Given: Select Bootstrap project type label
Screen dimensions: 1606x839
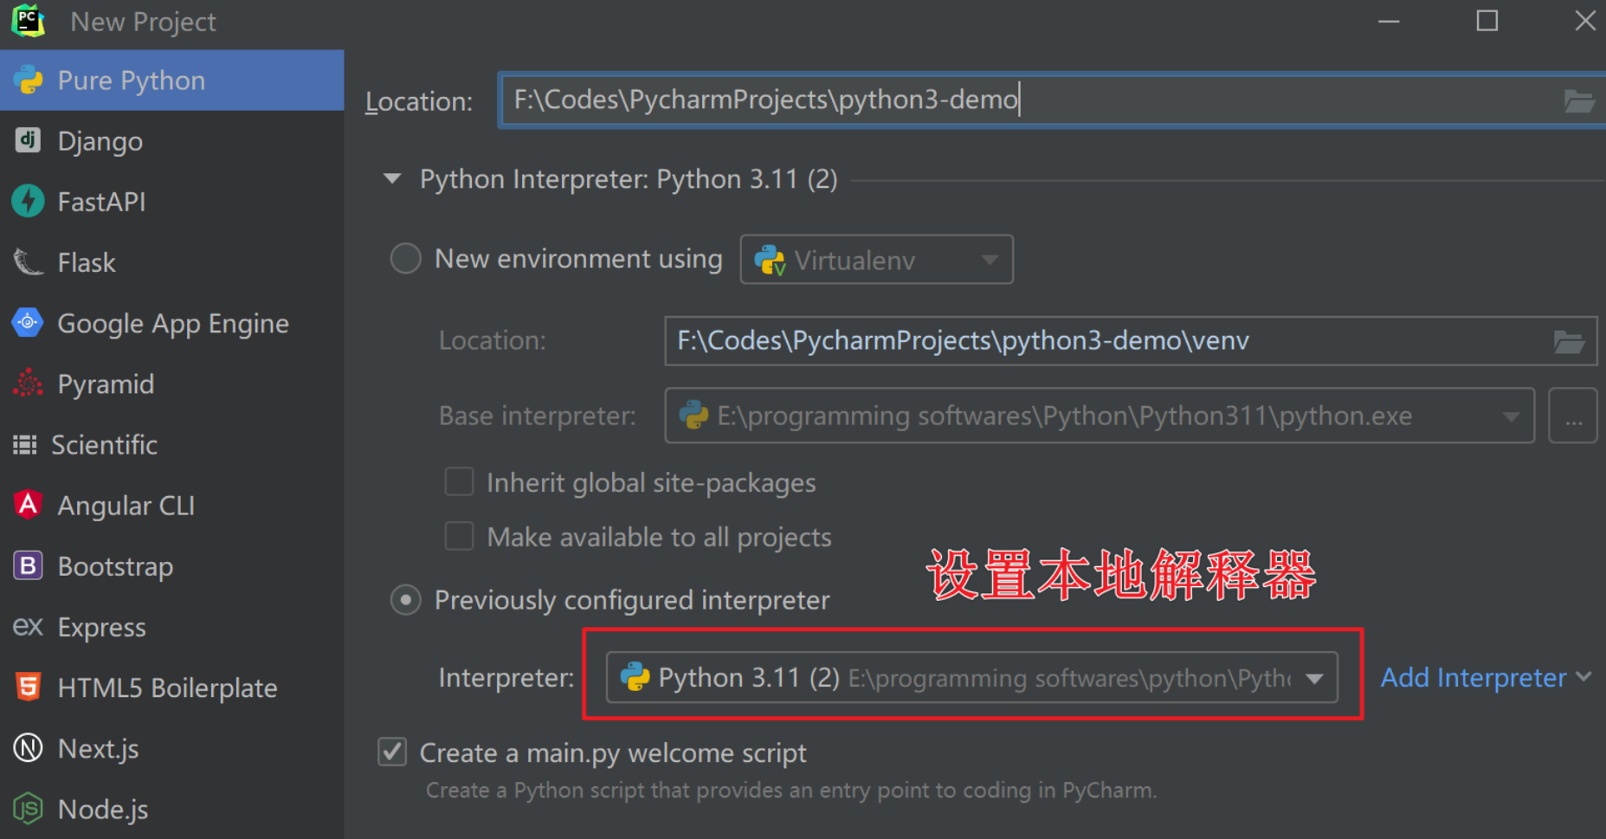Looking at the screenshot, I should (115, 566).
